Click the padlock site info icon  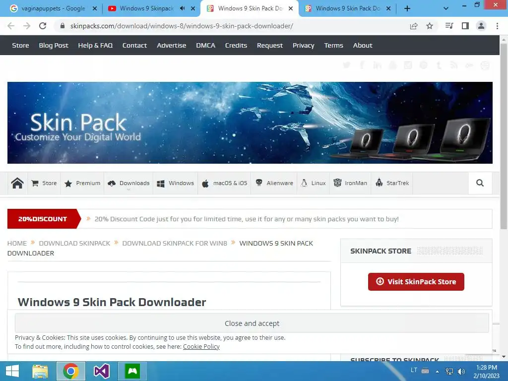[63, 26]
